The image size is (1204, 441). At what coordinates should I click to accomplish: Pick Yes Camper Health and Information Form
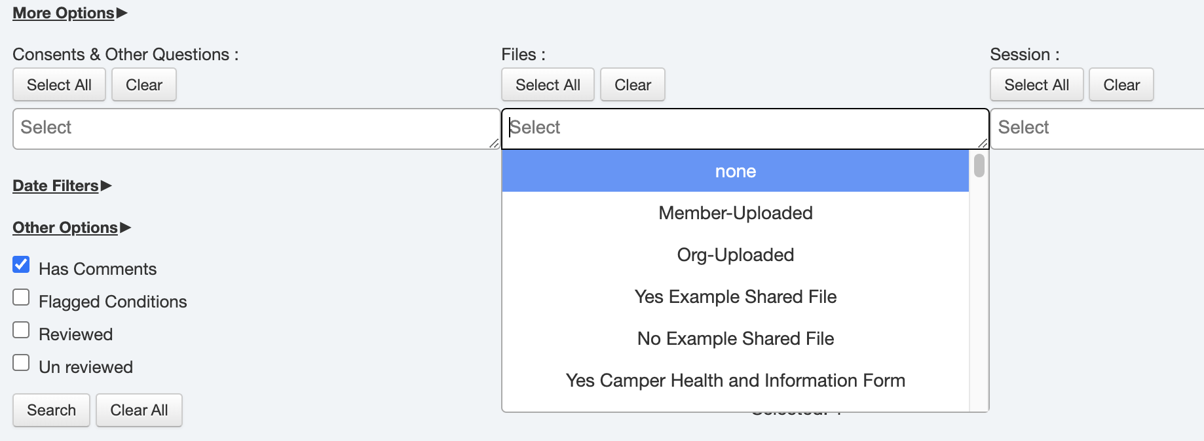click(735, 381)
